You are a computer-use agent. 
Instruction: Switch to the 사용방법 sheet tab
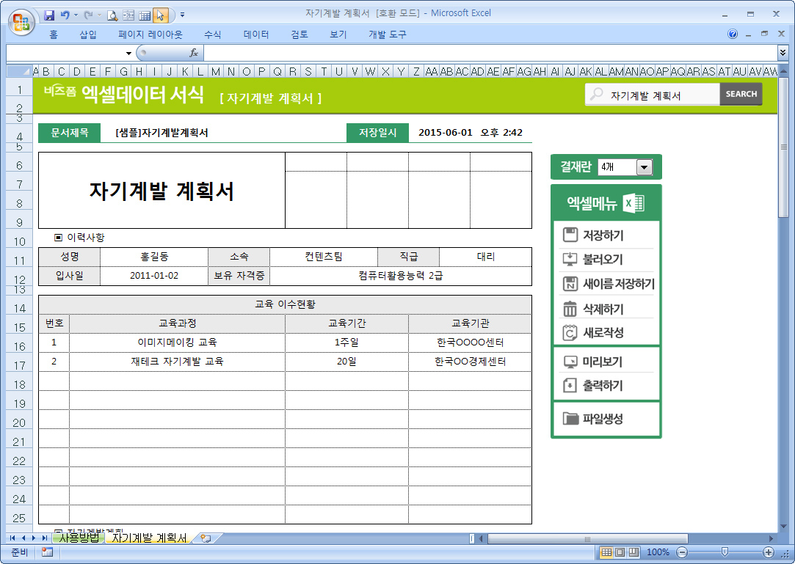pos(79,538)
